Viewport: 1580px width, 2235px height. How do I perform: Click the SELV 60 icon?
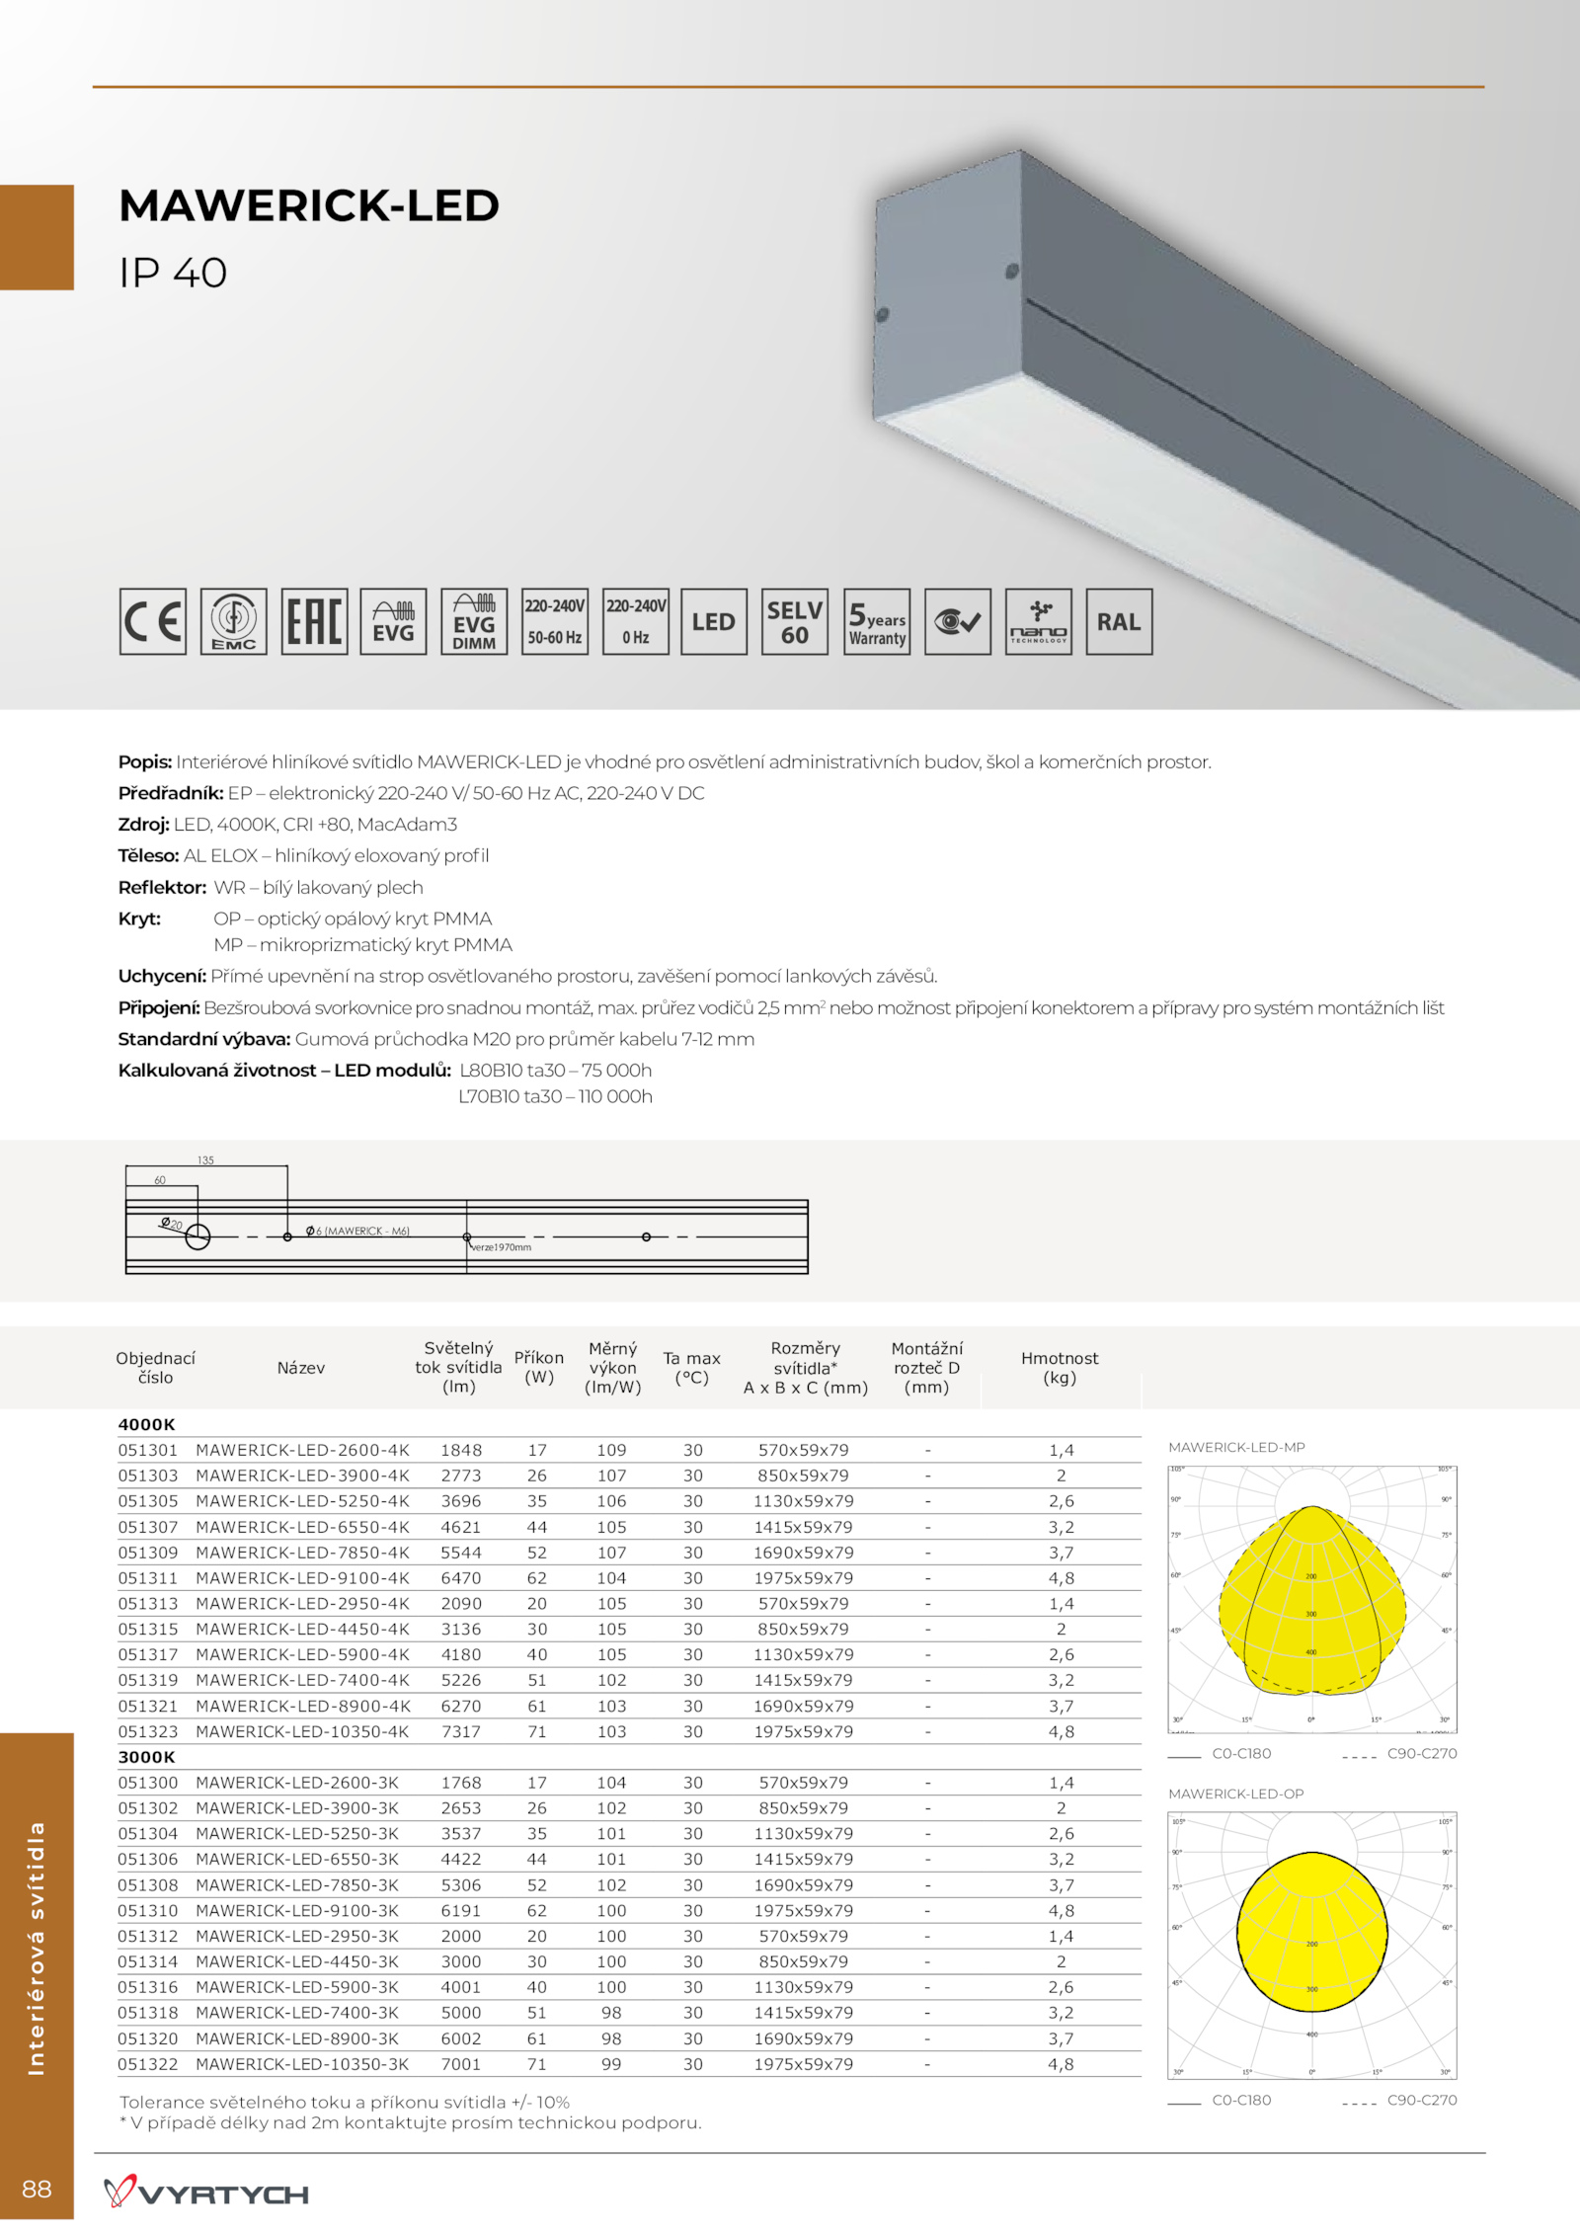tap(795, 621)
